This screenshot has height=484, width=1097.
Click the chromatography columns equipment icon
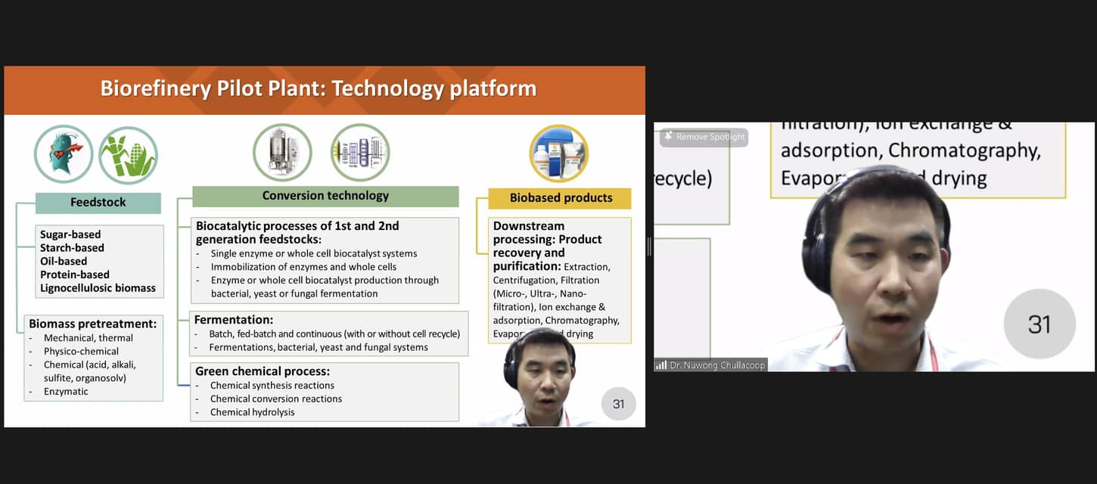click(360, 153)
